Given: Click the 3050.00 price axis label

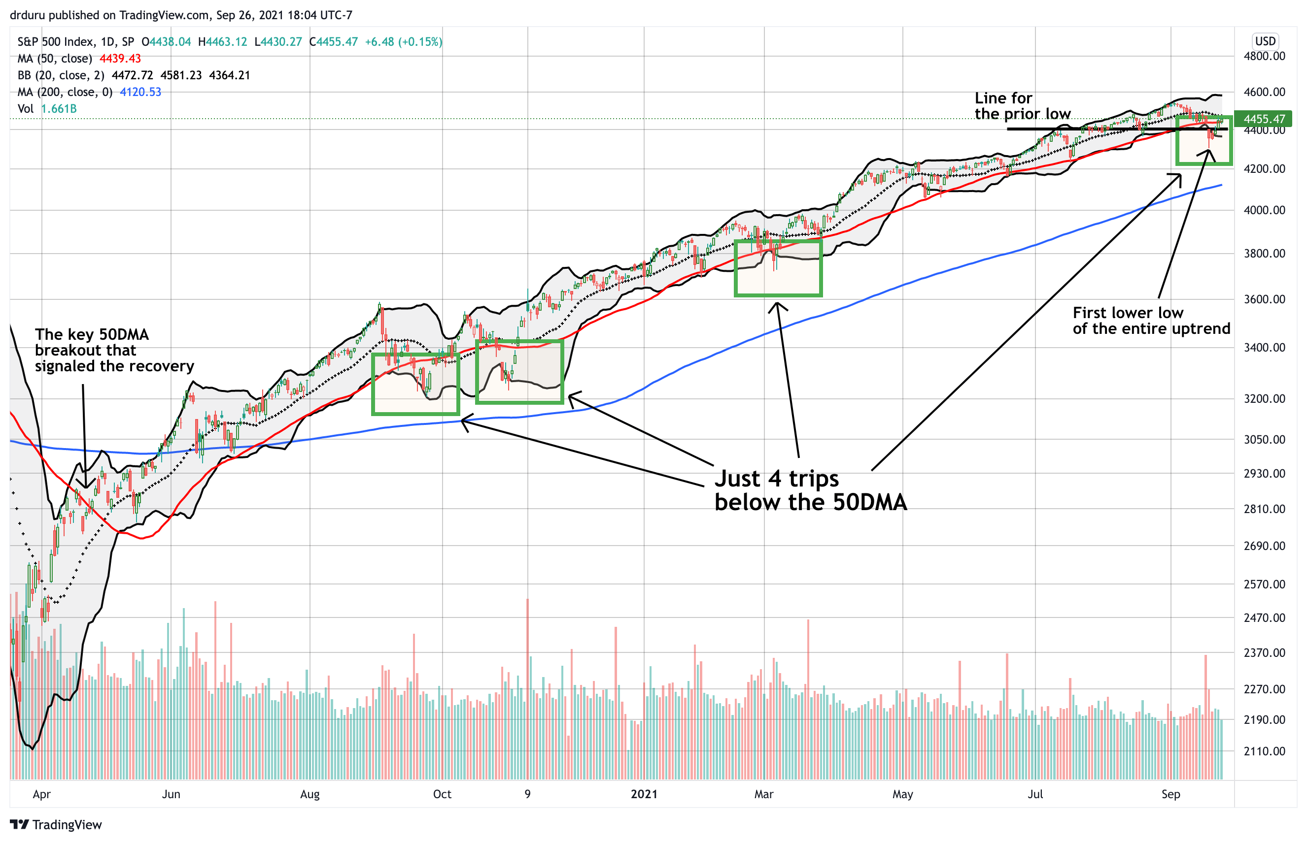Looking at the screenshot, I should point(1264,439).
